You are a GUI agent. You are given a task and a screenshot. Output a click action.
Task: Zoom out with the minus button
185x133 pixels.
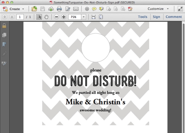(x=56, y=17)
